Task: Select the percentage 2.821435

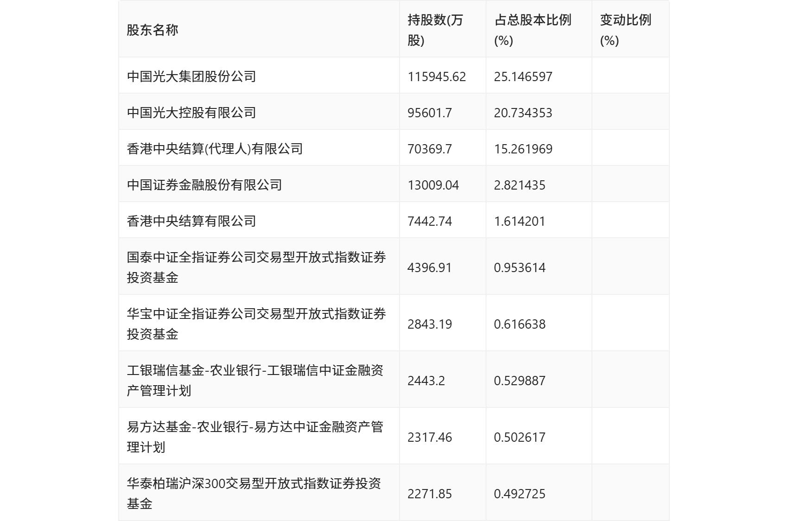Action: tap(520, 185)
